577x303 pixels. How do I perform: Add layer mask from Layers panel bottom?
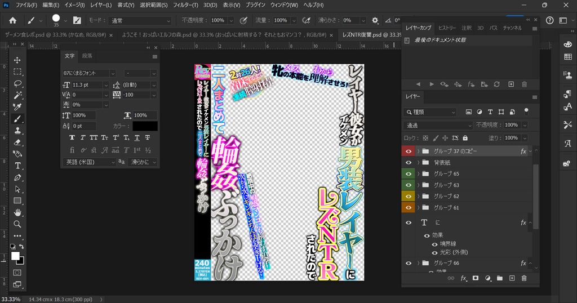coord(476,278)
